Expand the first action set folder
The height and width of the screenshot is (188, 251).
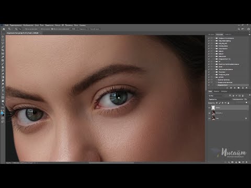coord(214,38)
